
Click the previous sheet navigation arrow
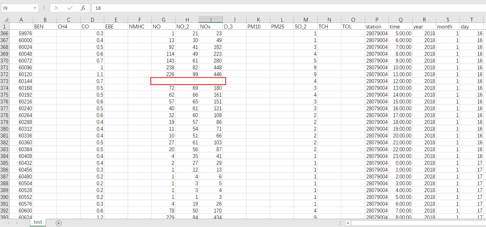click(x=9, y=223)
